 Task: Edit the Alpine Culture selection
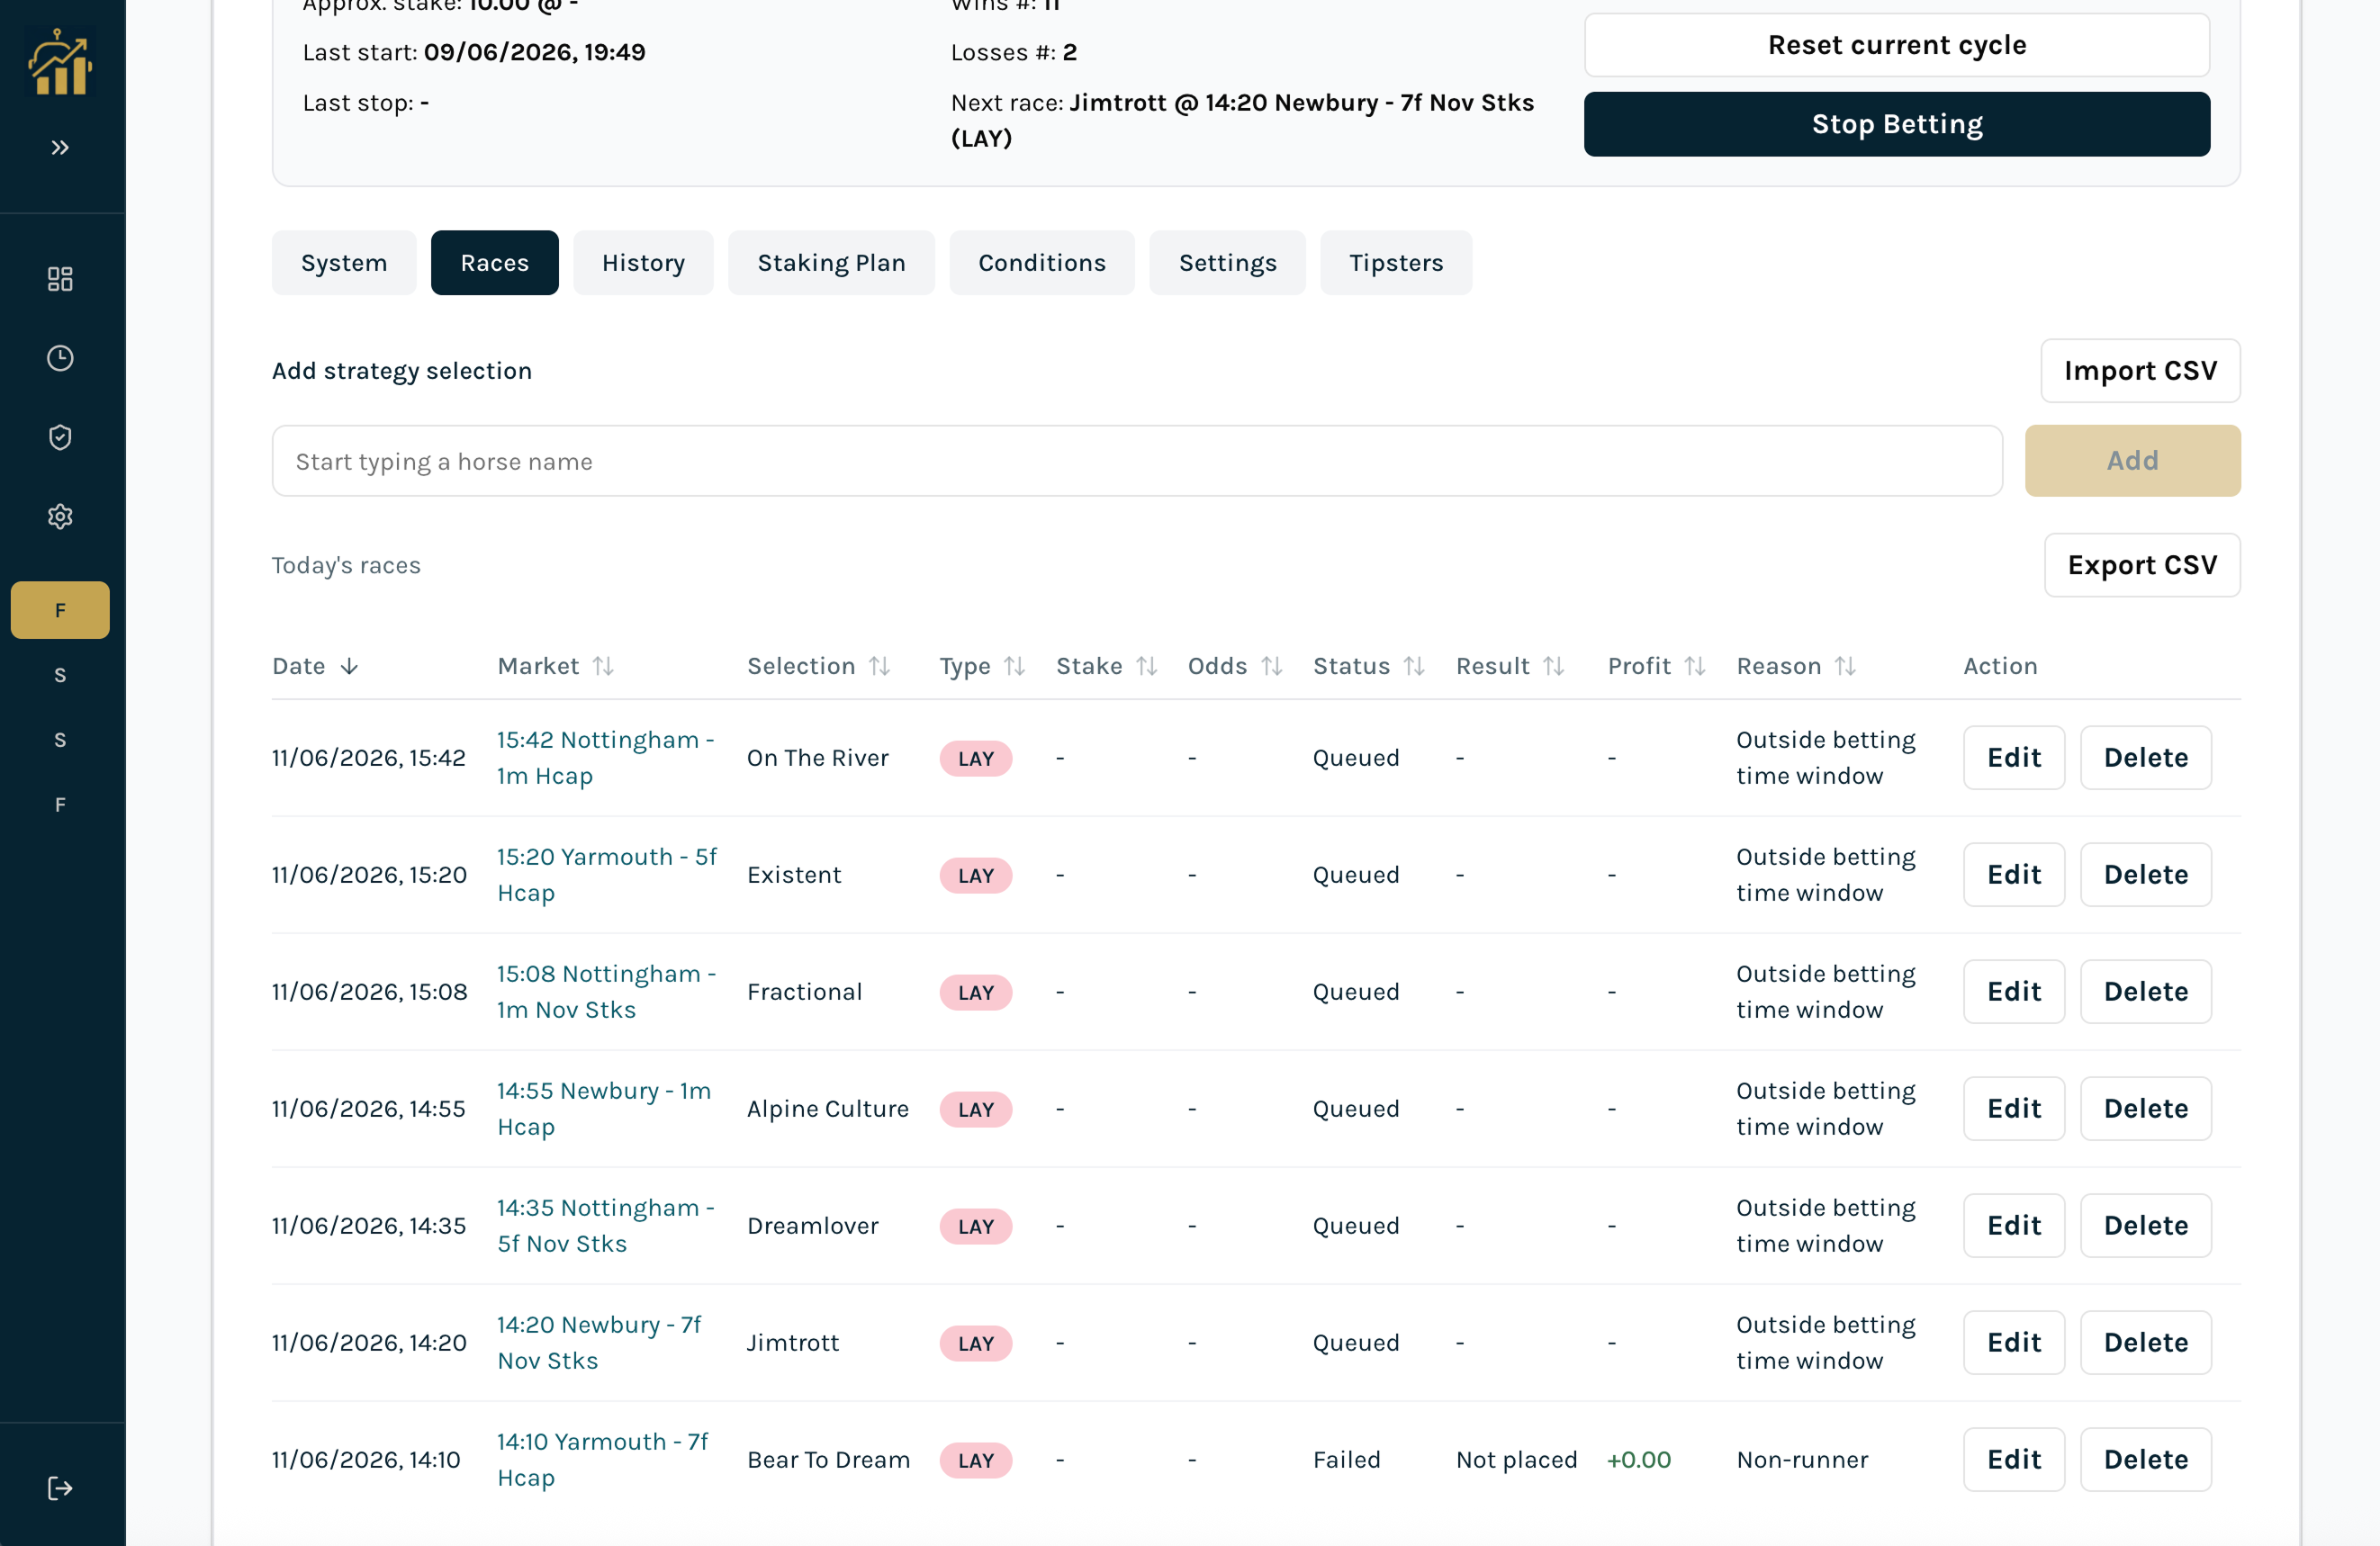click(x=2014, y=1109)
